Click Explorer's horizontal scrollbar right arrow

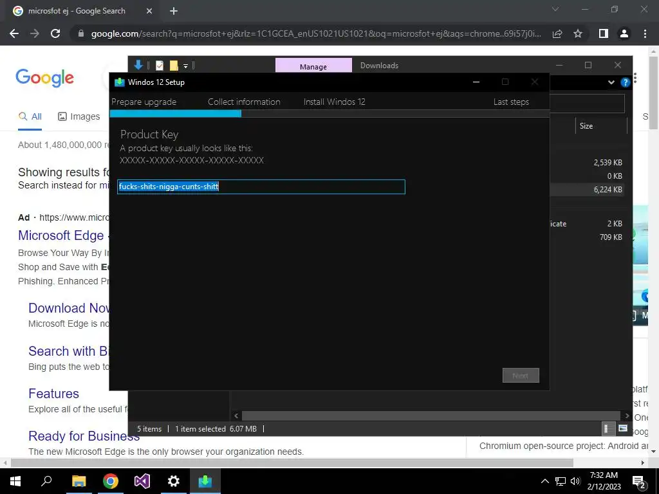pyautogui.click(x=627, y=416)
